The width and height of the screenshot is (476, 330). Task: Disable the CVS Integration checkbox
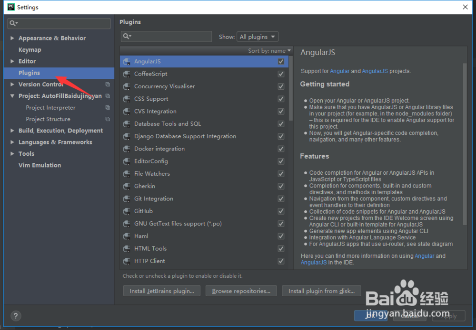281,112
